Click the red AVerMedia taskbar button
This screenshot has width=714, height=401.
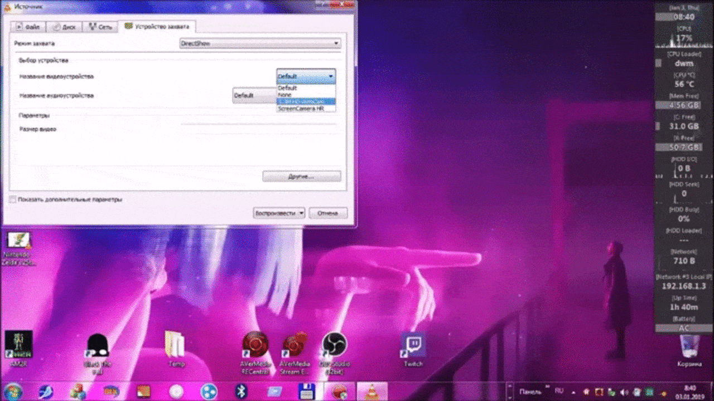point(339,392)
